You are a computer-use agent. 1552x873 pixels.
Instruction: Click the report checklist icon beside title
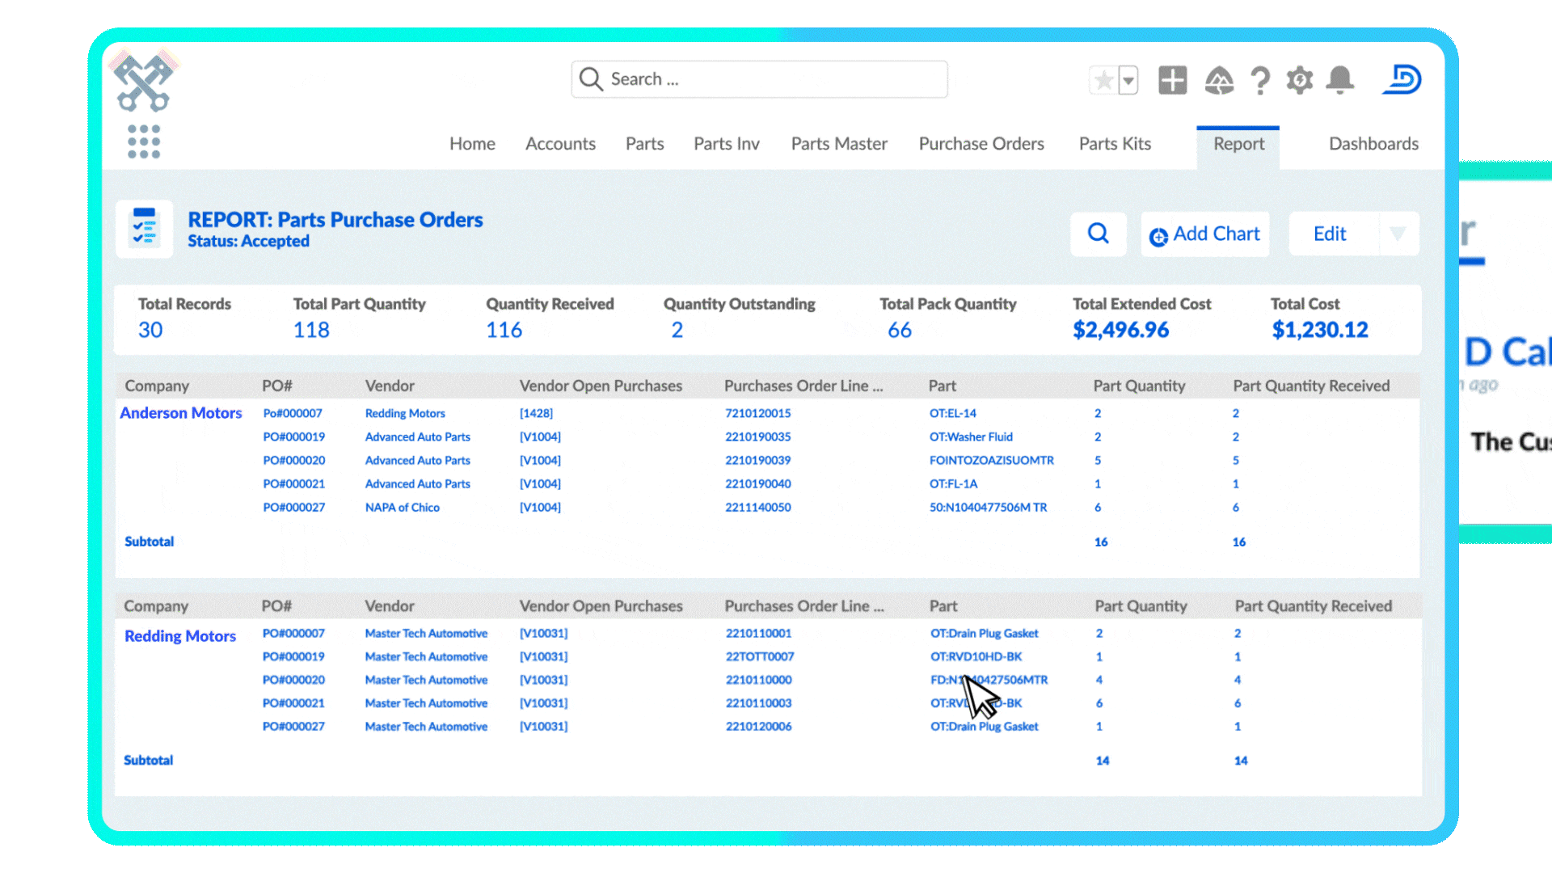point(145,229)
